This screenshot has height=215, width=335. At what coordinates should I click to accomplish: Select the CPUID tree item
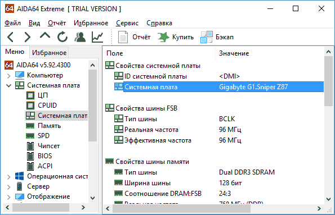coord(47,106)
